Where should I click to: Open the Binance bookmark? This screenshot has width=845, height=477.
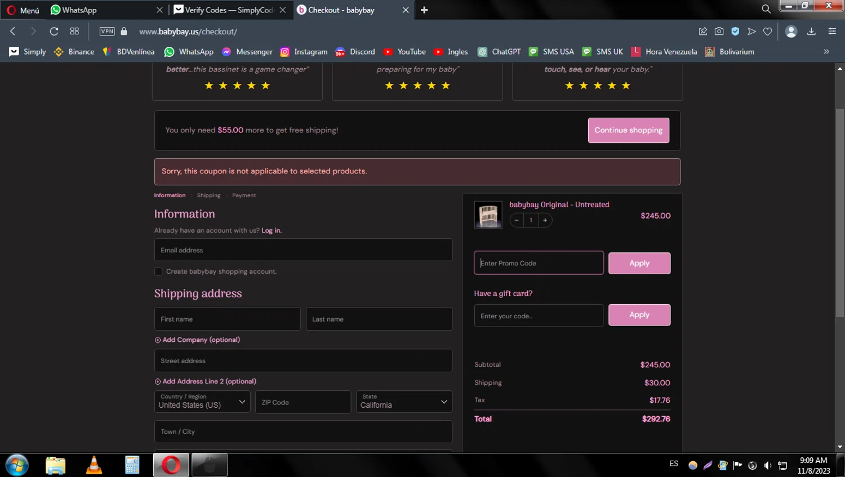pos(74,52)
